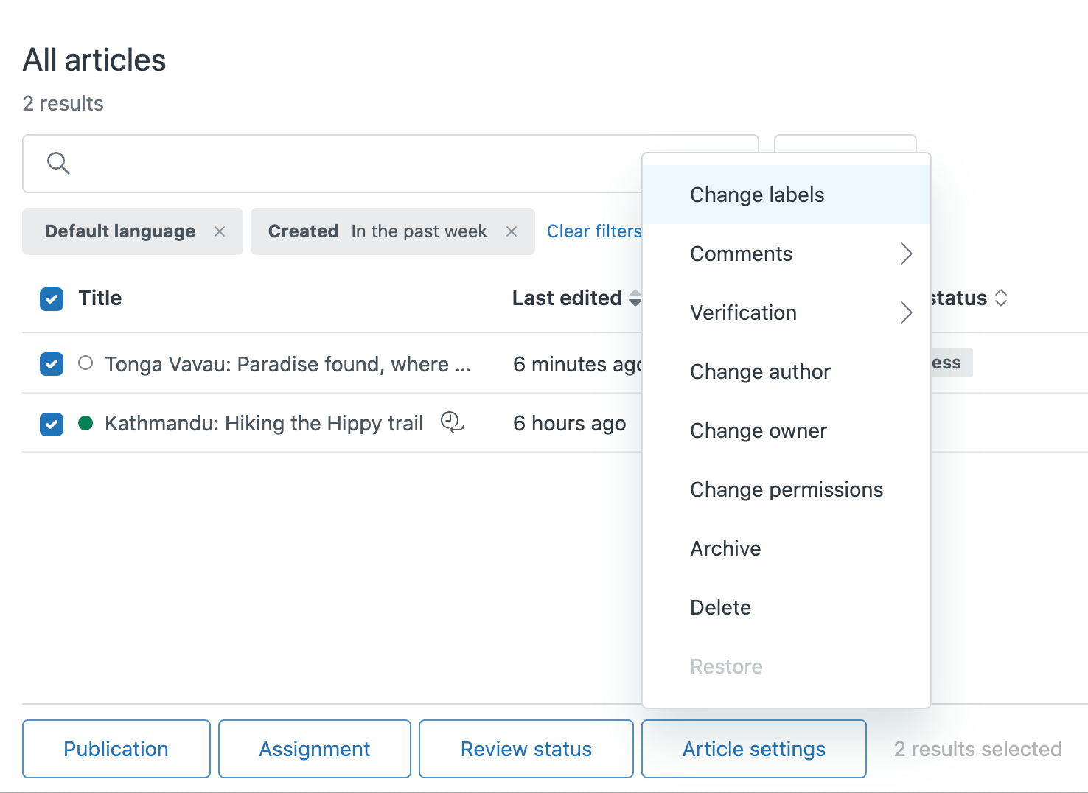The height and width of the screenshot is (793, 1088).
Task: Uncheck the Tonga Vavau article checkbox
Action: [52, 364]
